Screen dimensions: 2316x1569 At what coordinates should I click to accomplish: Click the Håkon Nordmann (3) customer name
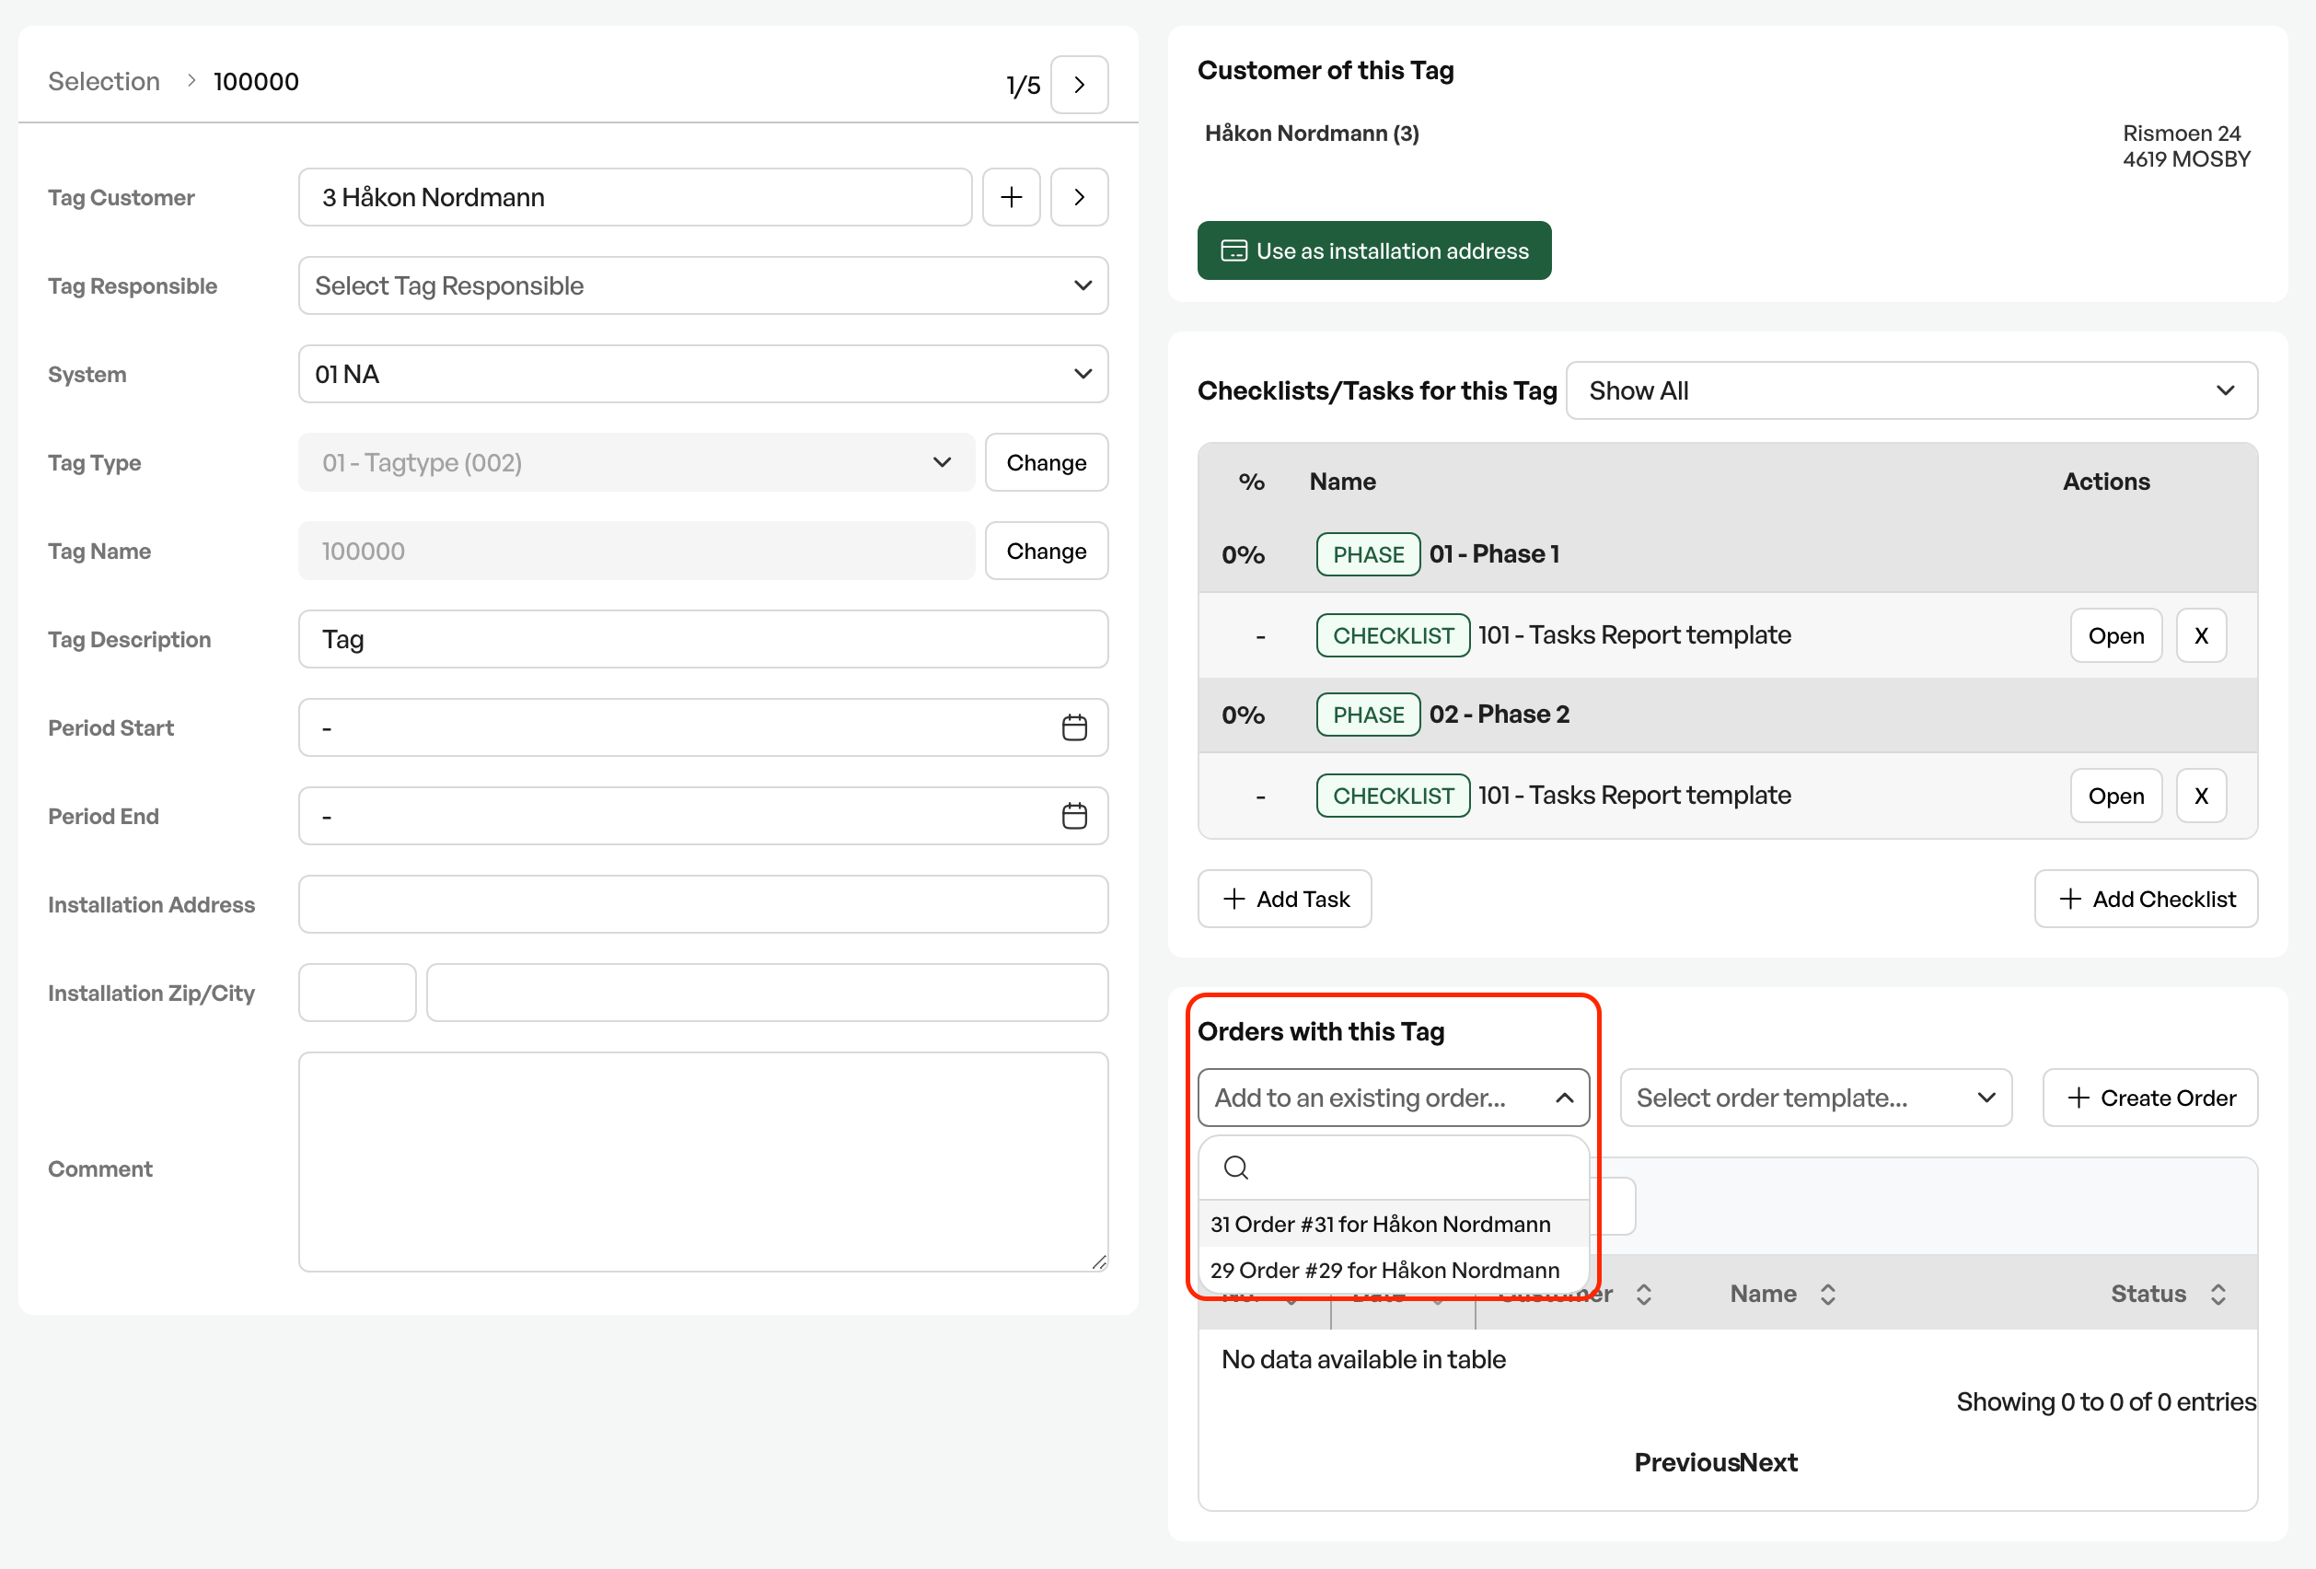[1312, 134]
